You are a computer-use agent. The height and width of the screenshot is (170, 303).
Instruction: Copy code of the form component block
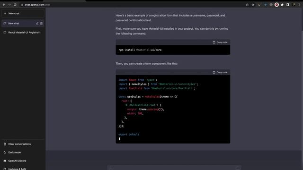tap(220, 72)
